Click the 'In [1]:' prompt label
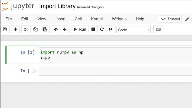 click(x=28, y=52)
